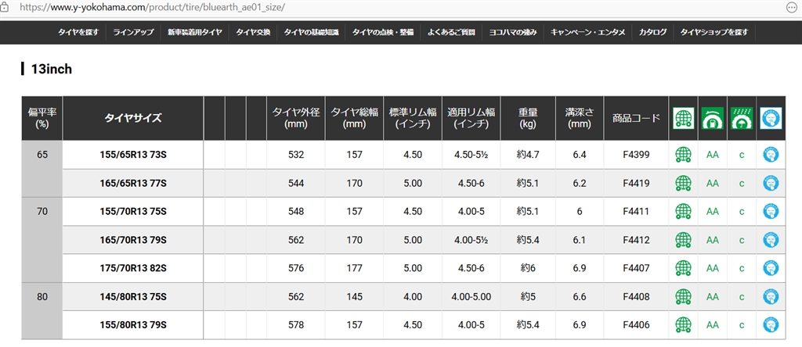Image resolution: width=802 pixels, height=347 pixels.
Task: Click the wet grip header icon
Action: [x=741, y=119]
